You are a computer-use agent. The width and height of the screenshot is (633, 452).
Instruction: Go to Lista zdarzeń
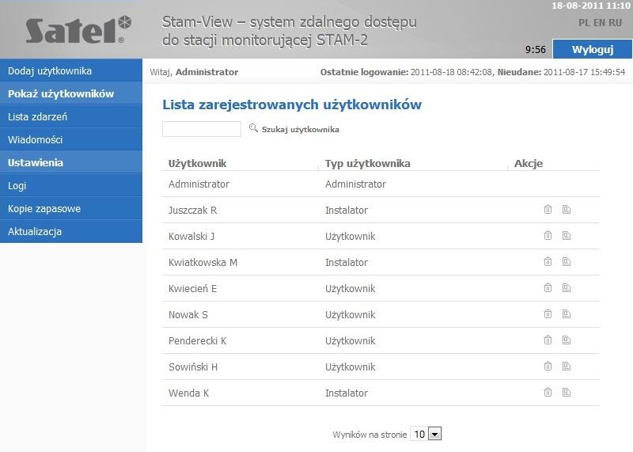point(71,116)
